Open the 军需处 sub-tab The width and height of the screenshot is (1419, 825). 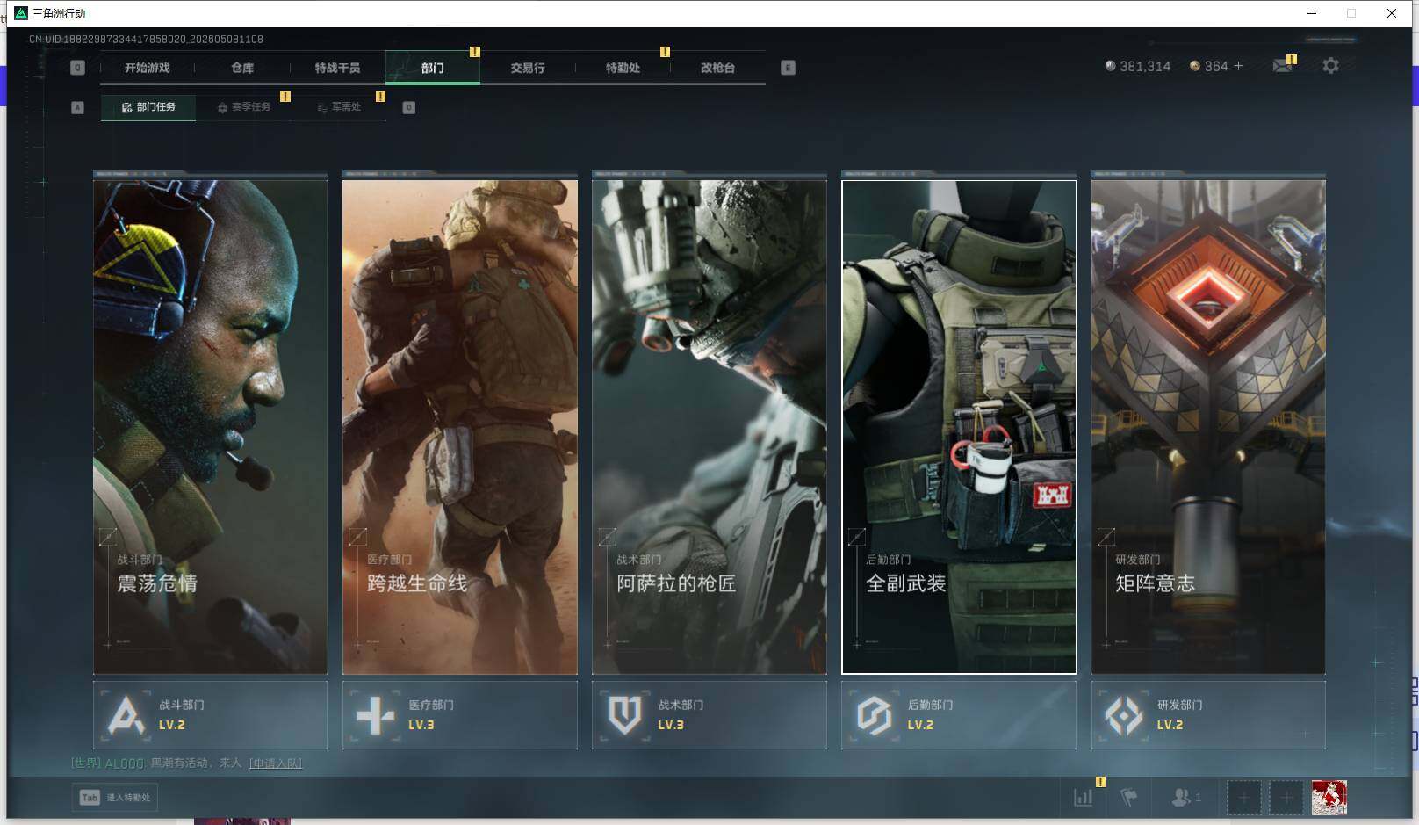(x=339, y=107)
